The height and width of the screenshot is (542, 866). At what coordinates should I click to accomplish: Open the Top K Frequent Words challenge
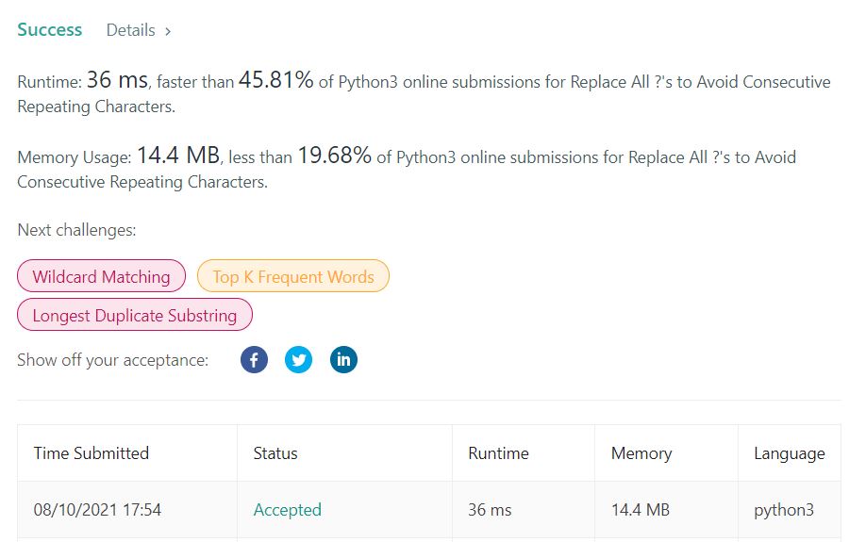(293, 277)
